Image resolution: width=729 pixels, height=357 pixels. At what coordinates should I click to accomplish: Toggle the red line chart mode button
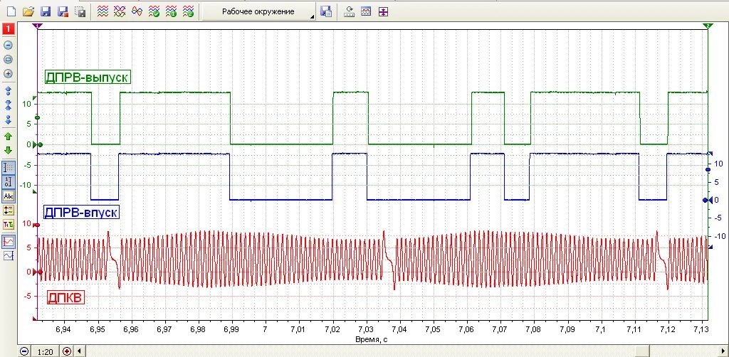pos(9,241)
